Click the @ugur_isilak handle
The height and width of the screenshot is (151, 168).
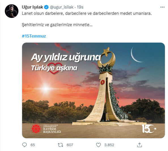tap(61, 7)
